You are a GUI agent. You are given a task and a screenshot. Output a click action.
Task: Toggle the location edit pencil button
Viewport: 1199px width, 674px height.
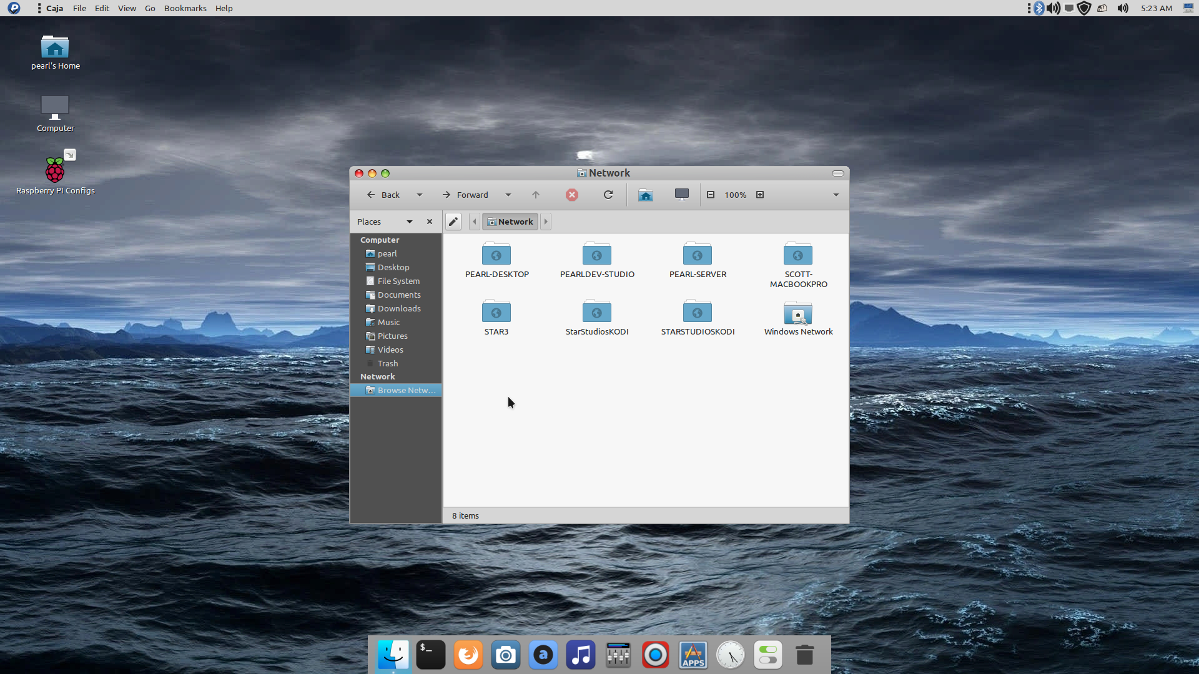[453, 222]
